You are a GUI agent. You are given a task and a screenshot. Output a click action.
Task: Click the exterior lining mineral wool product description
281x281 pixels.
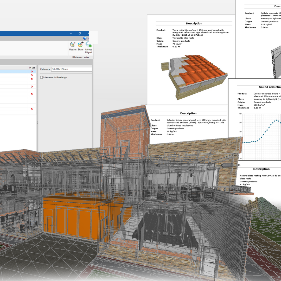point(196,121)
